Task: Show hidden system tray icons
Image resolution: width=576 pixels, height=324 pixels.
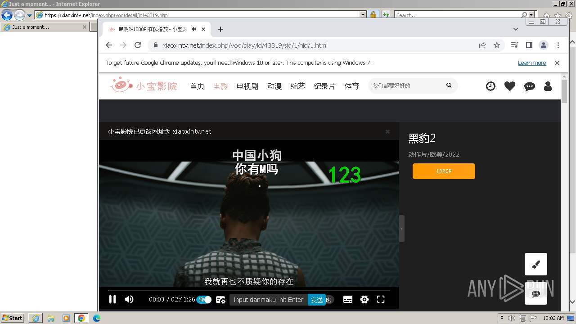Action: [x=502, y=318]
